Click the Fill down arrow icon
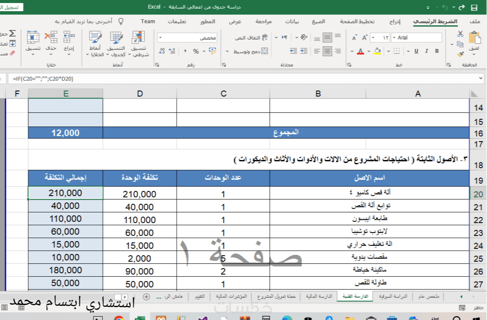487x320 pixels. point(12,44)
